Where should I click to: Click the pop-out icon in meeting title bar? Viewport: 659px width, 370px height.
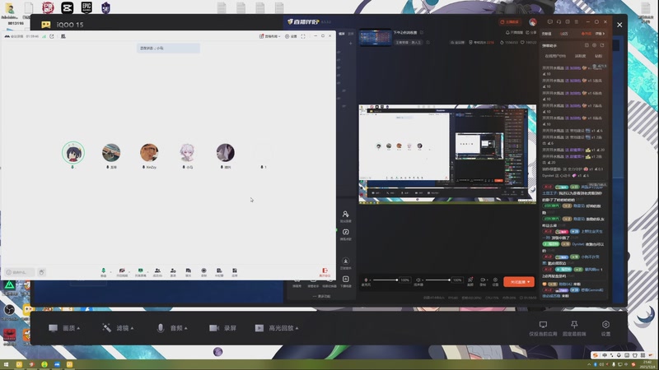(x=52, y=36)
